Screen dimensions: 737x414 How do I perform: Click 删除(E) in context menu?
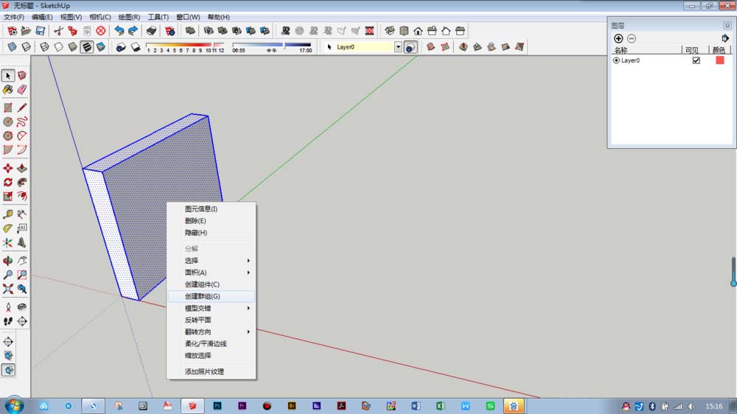pos(212,220)
